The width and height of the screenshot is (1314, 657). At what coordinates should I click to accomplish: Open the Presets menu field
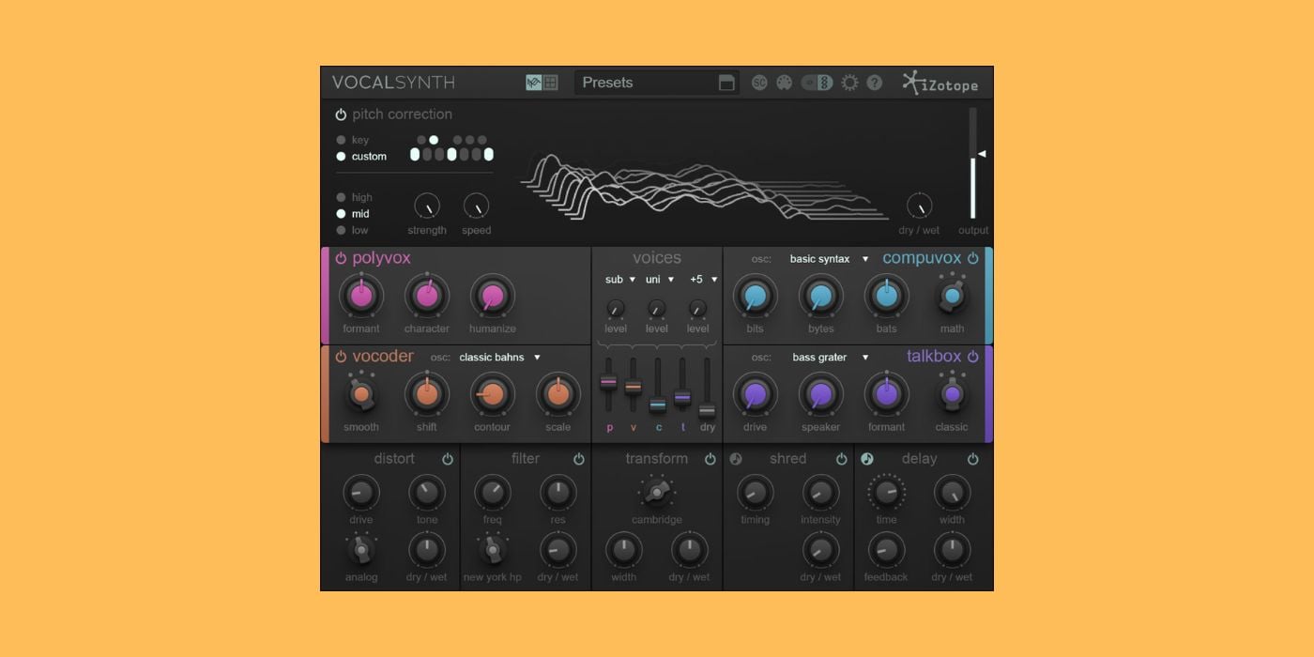pos(648,83)
